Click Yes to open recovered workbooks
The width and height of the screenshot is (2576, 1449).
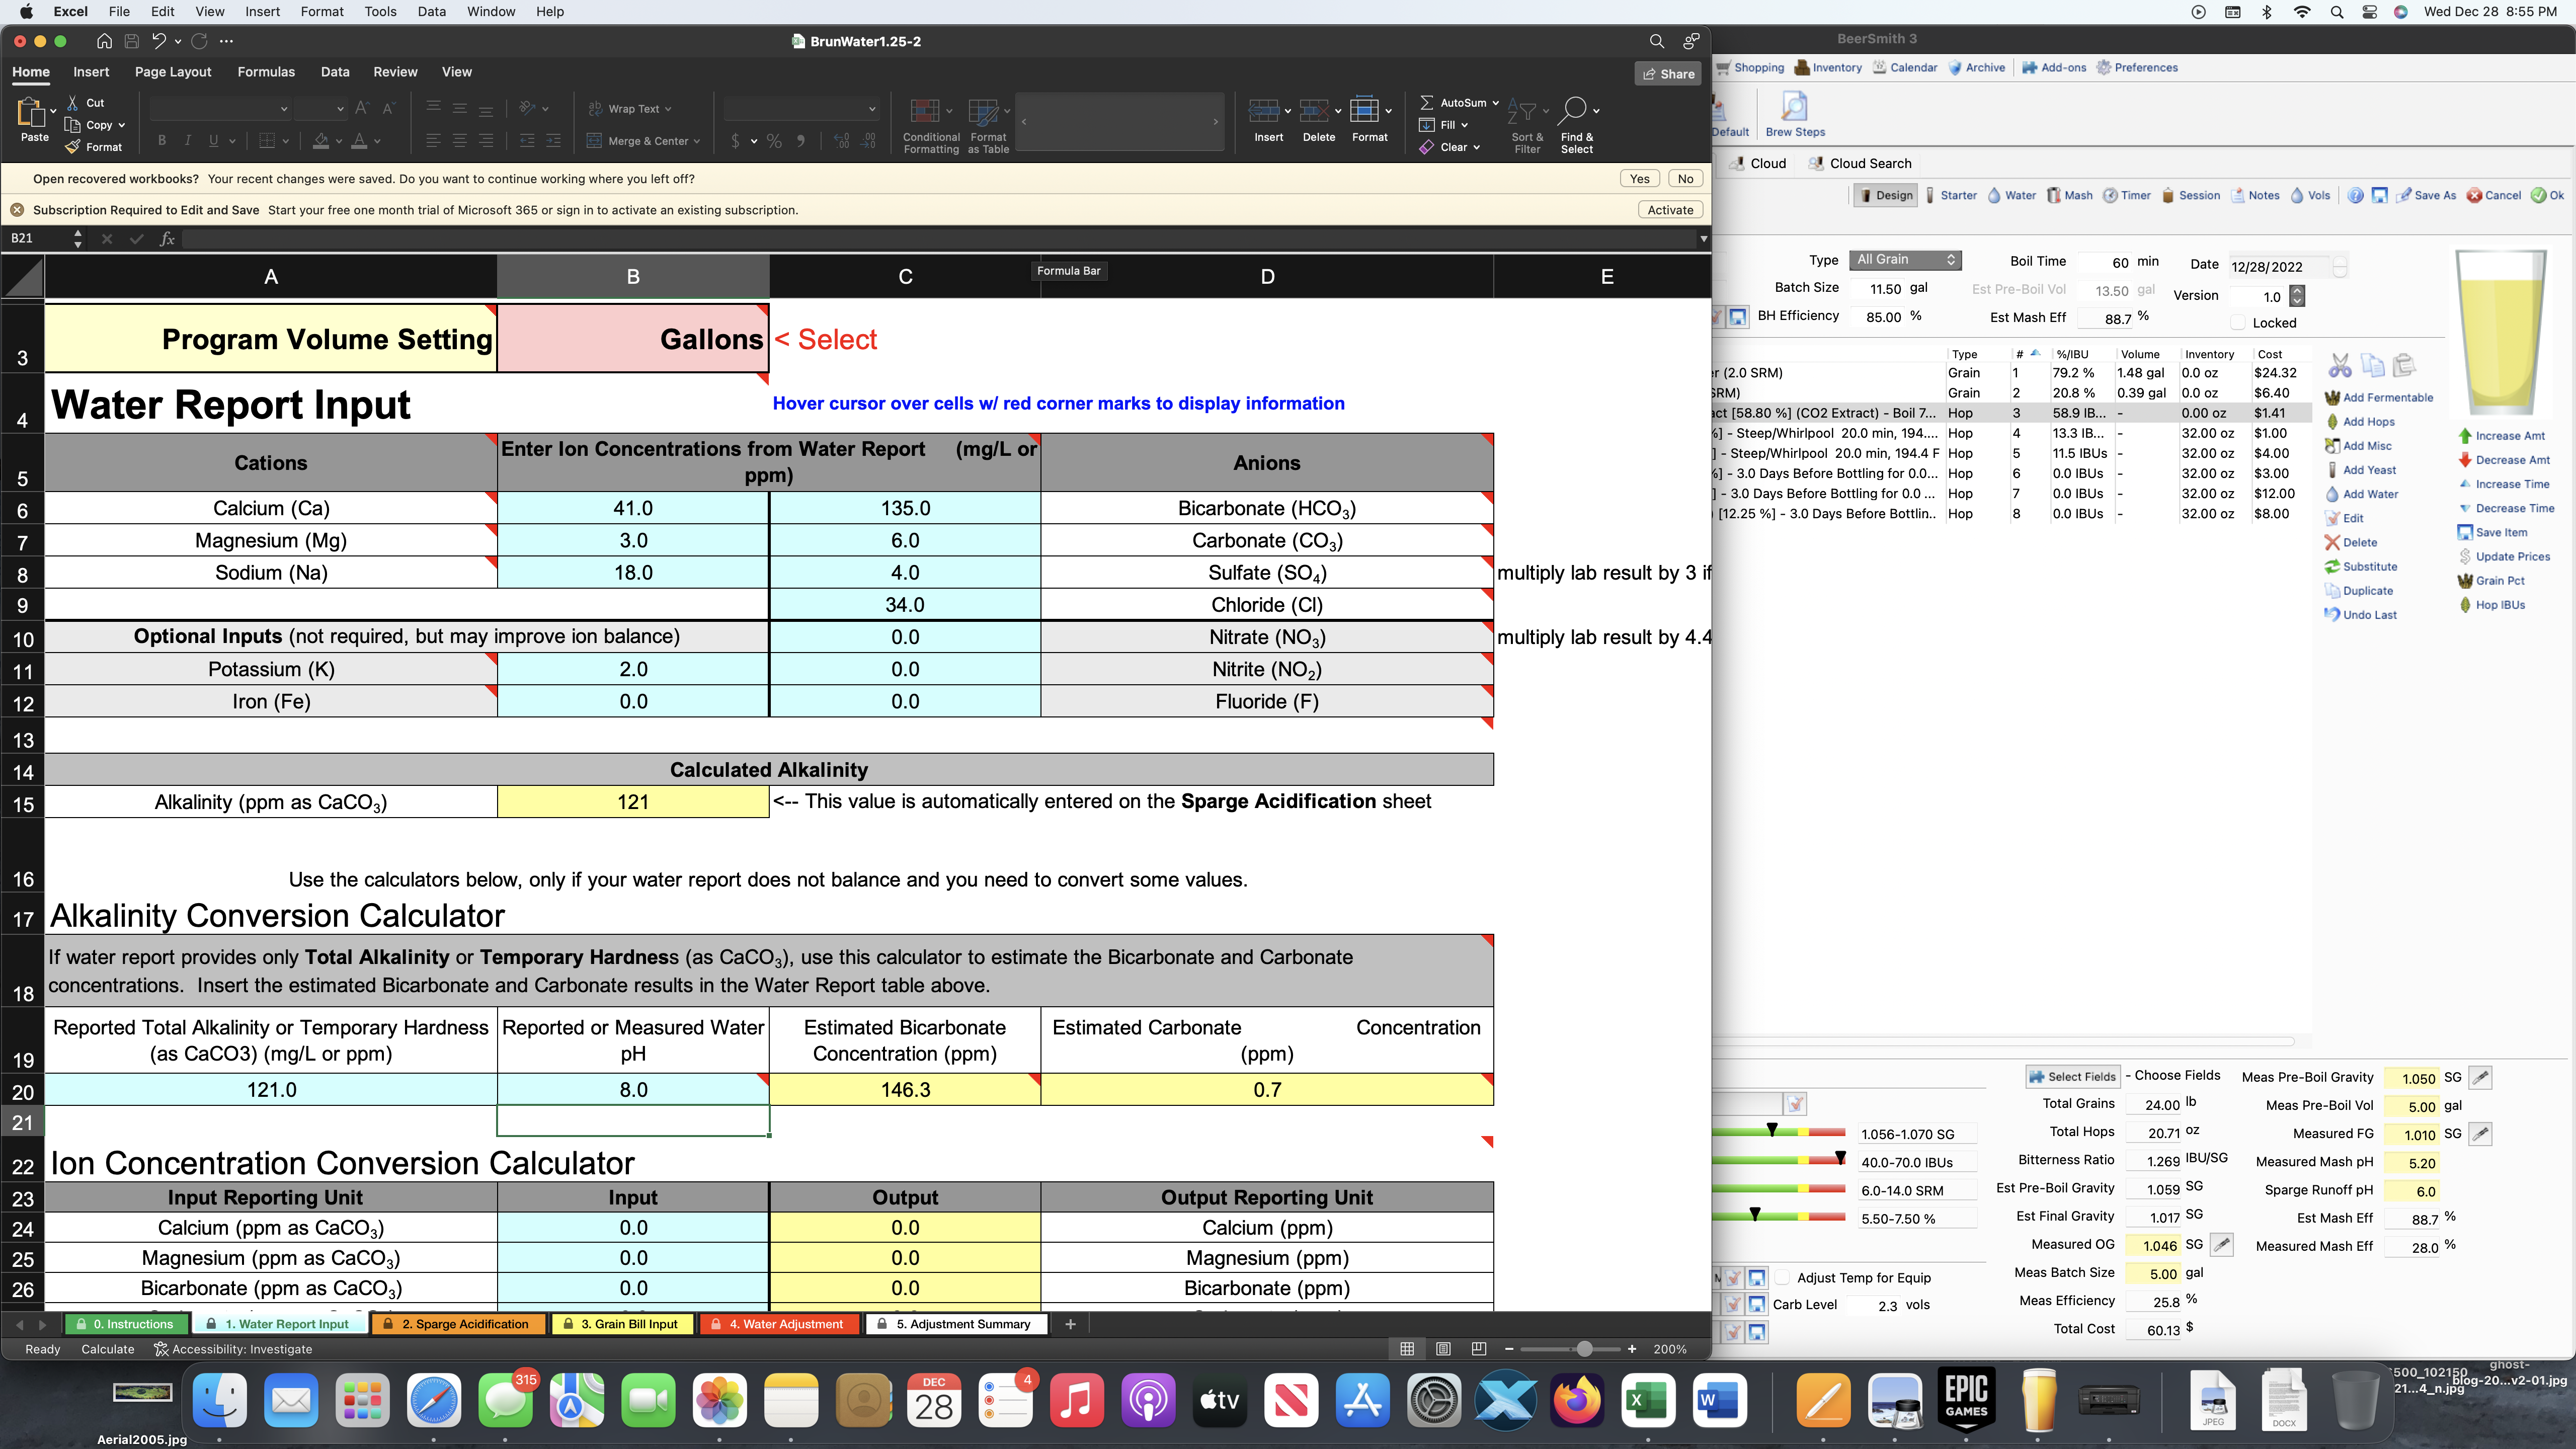click(x=1640, y=179)
